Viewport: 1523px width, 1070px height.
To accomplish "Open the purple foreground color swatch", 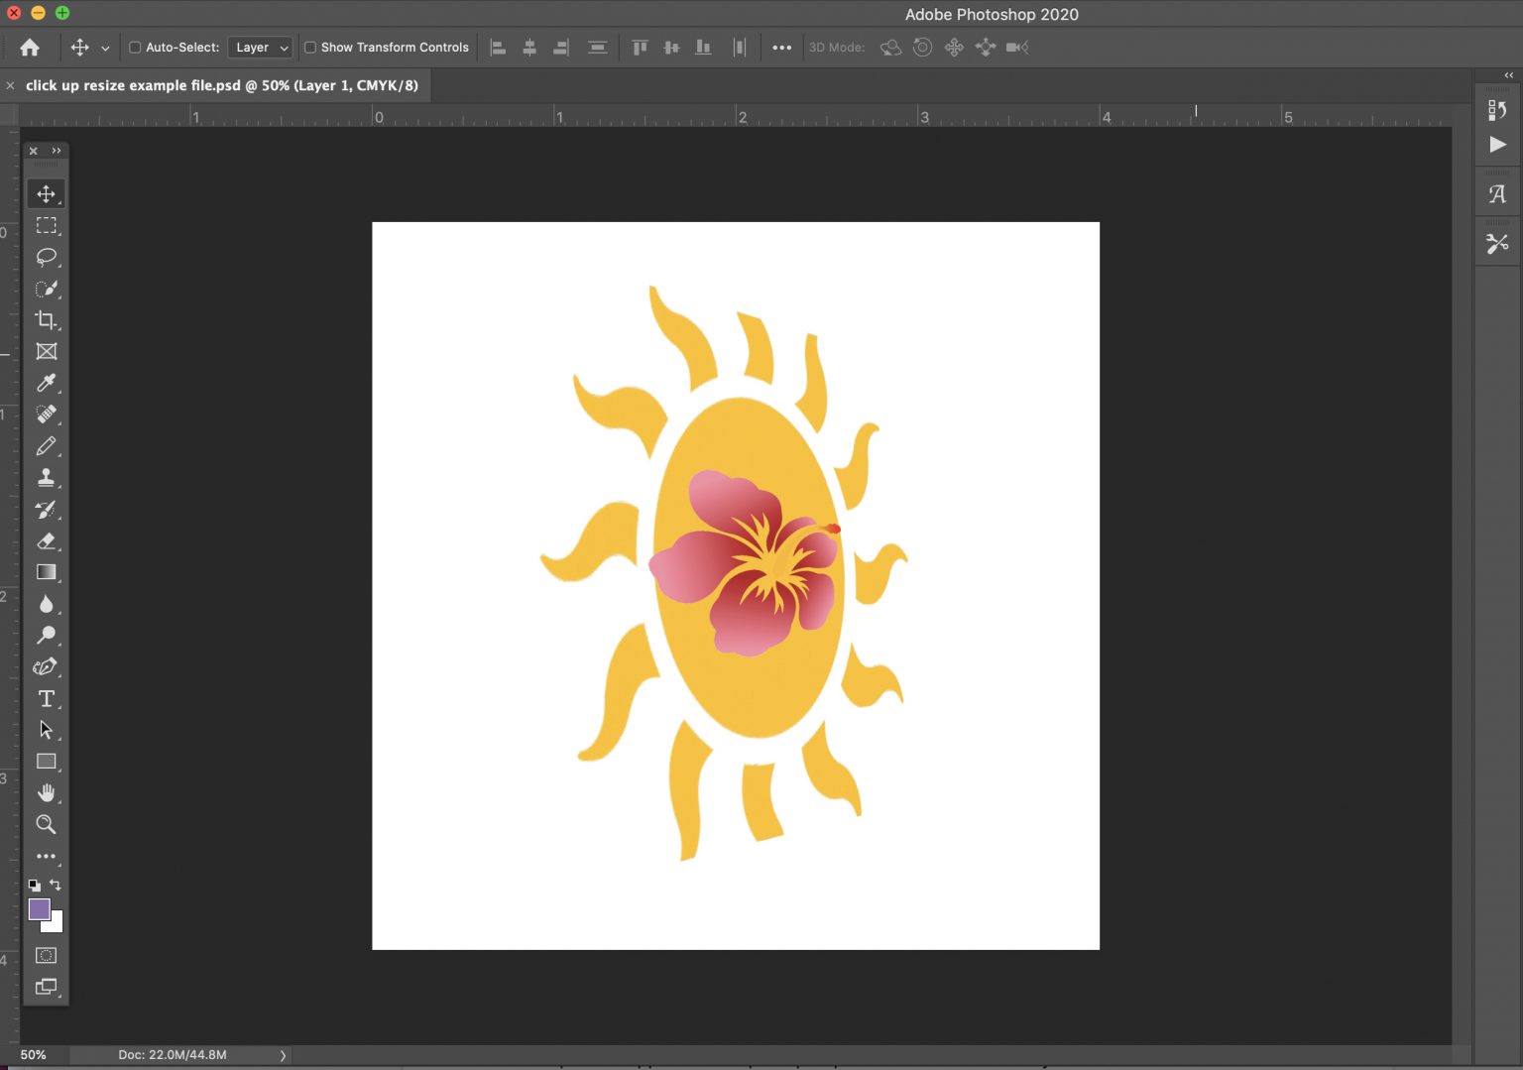I will 40,909.
